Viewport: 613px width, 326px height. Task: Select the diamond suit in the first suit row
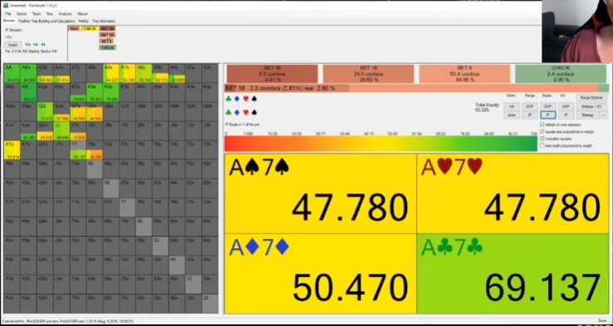click(x=237, y=100)
